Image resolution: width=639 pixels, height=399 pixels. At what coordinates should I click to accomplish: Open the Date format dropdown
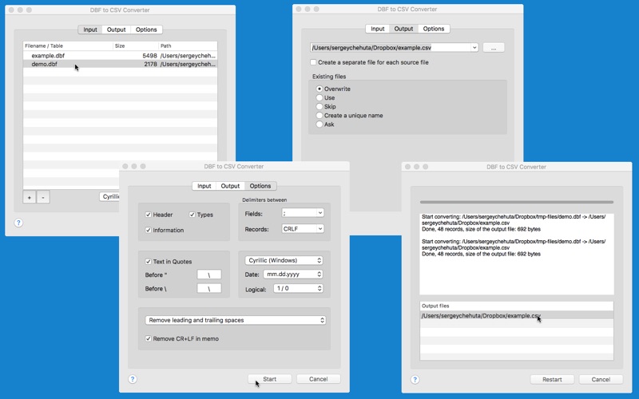(293, 274)
